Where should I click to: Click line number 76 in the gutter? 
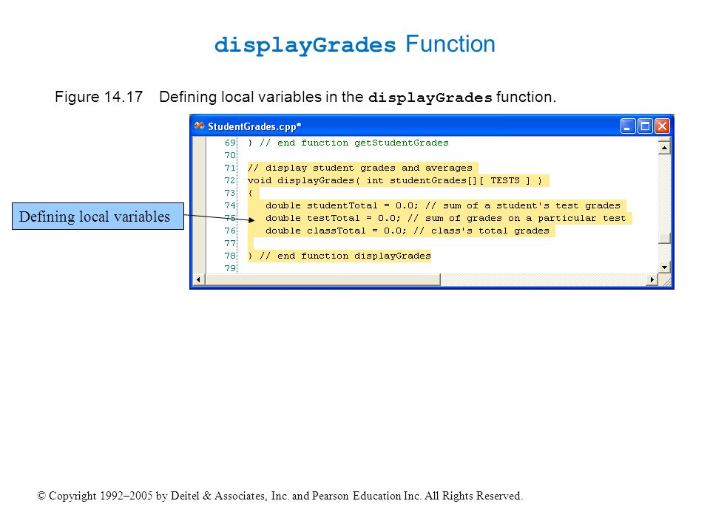[x=230, y=231]
